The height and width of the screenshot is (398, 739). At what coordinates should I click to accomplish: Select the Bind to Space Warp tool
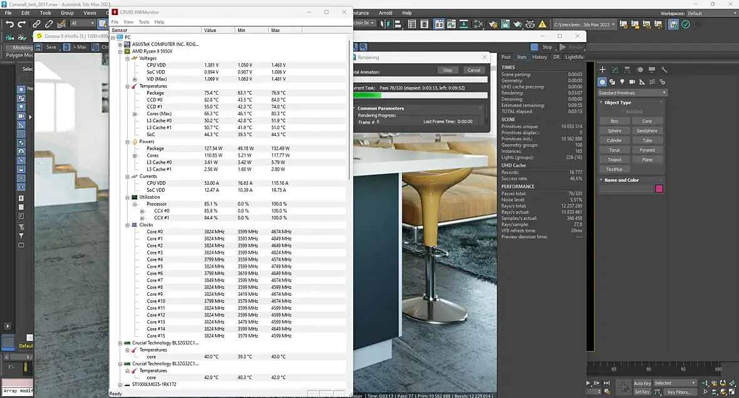click(61, 24)
